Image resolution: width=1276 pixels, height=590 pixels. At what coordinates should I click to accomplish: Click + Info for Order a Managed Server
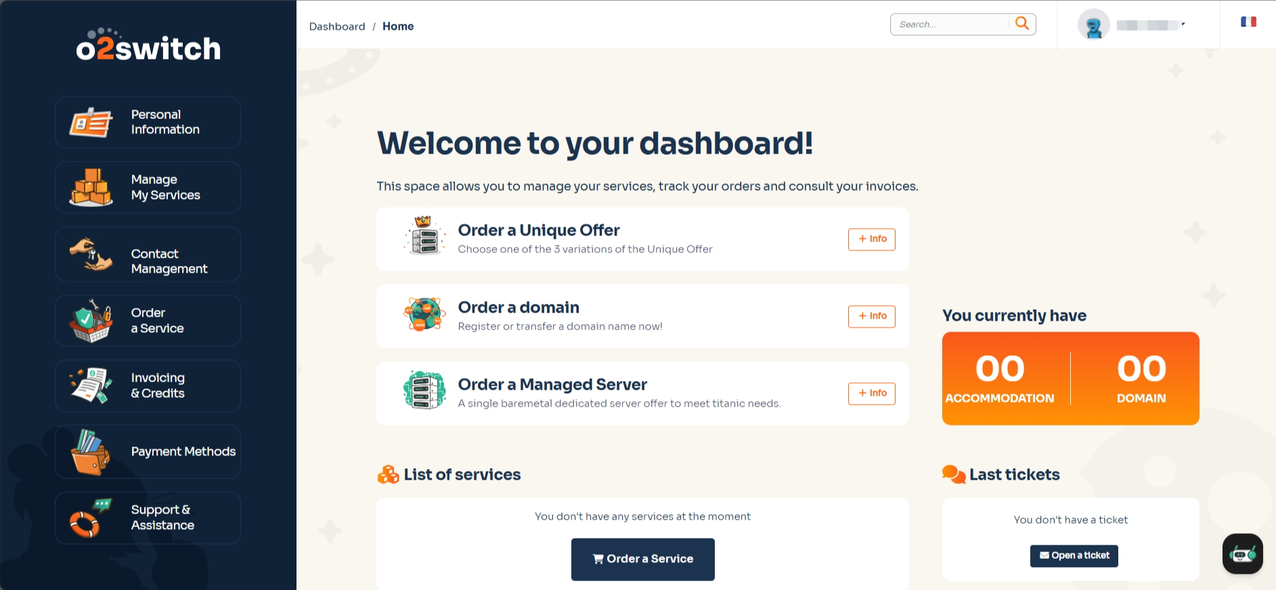872,393
